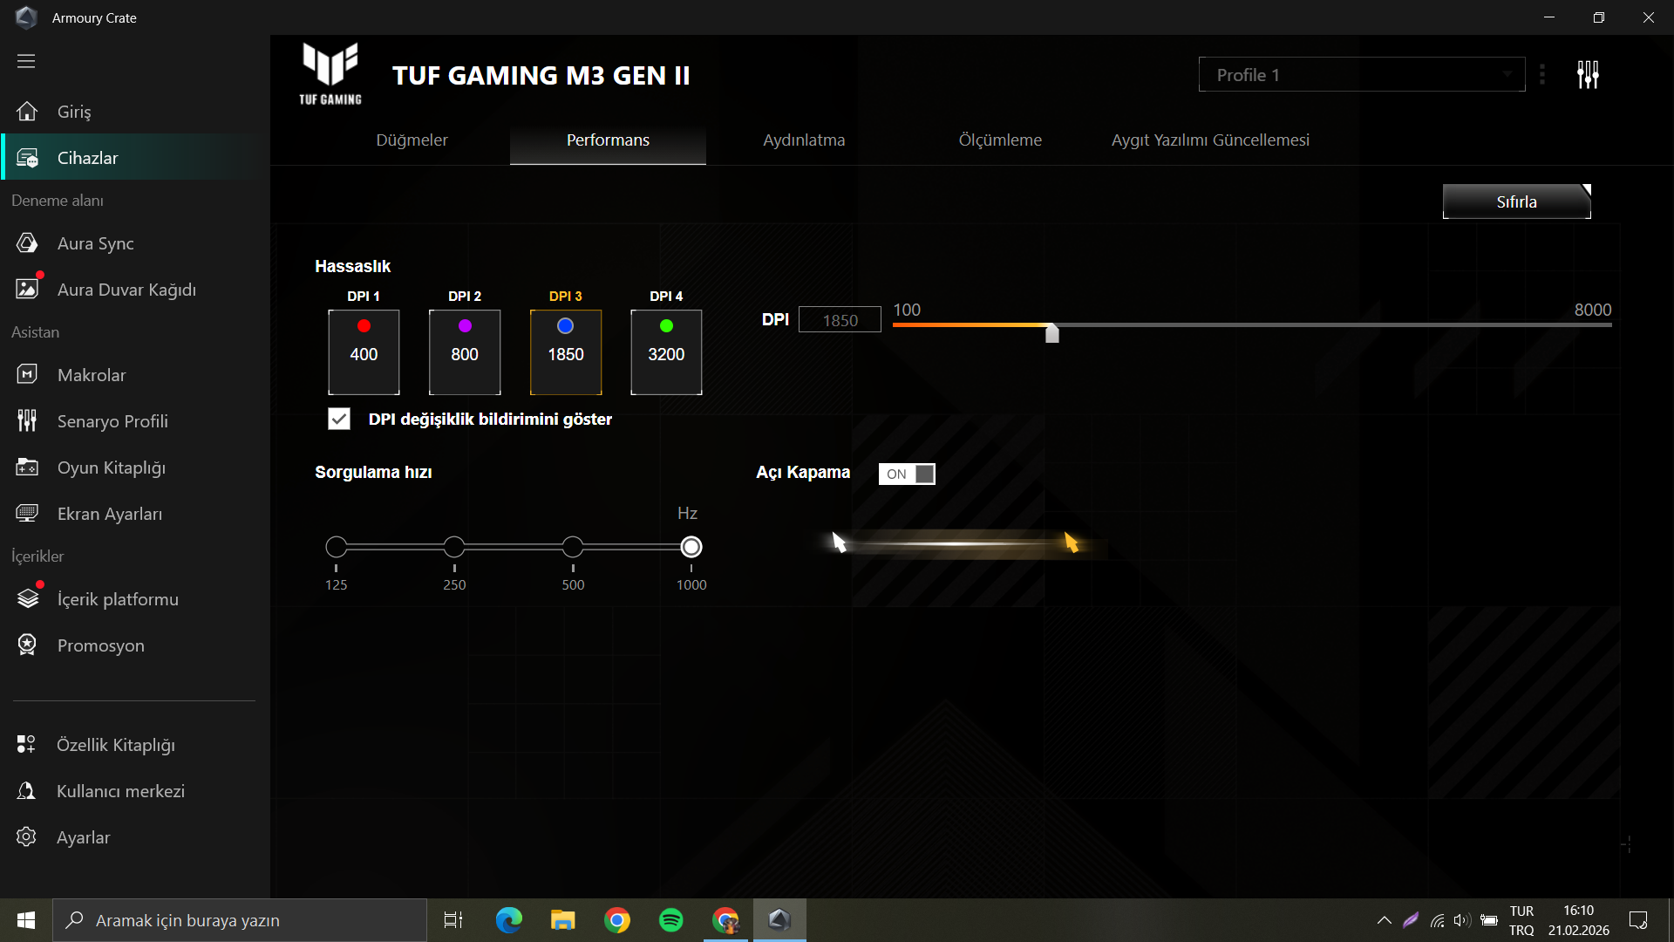The height and width of the screenshot is (942, 1674).
Task: Click in Windows search box
Action: pos(240,920)
